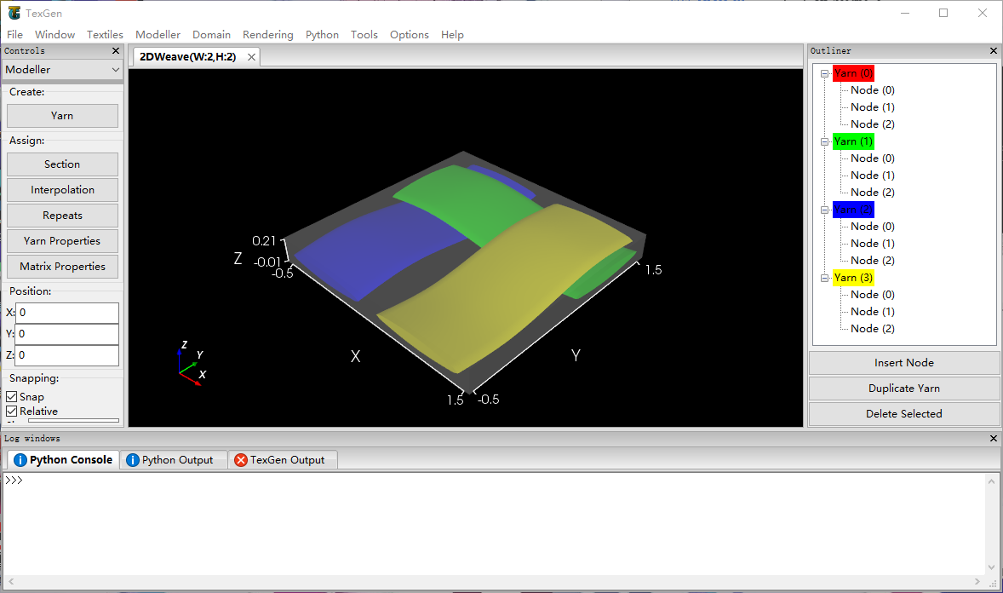Image resolution: width=1003 pixels, height=593 pixels.
Task: Close the Outliner panel
Action: (993, 51)
